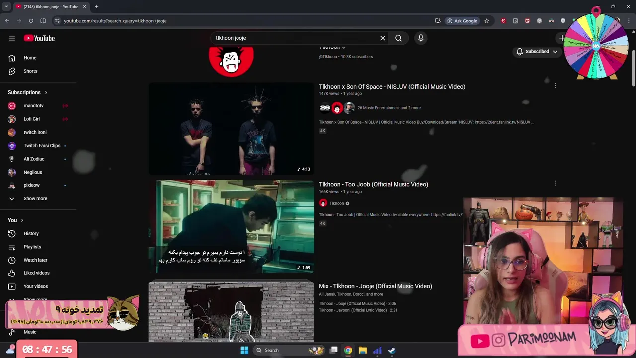Expand the Subscriptions section
Viewport: 636px width, 358px height.
click(28, 92)
